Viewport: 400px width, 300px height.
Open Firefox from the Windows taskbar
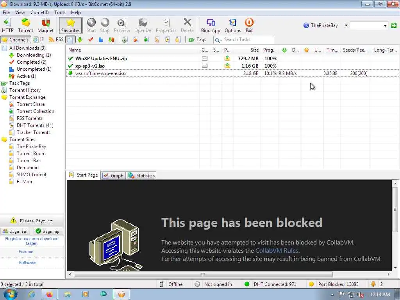[x=49, y=295]
